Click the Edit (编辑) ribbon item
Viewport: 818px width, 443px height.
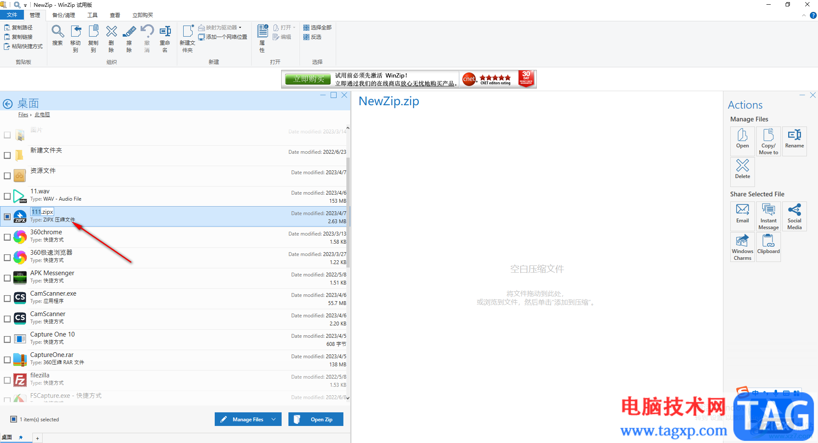(x=282, y=37)
